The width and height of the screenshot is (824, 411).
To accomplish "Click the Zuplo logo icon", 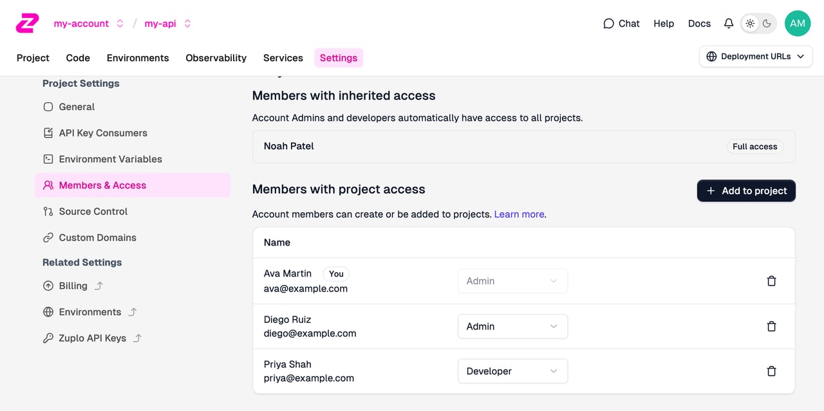I will 27,23.
